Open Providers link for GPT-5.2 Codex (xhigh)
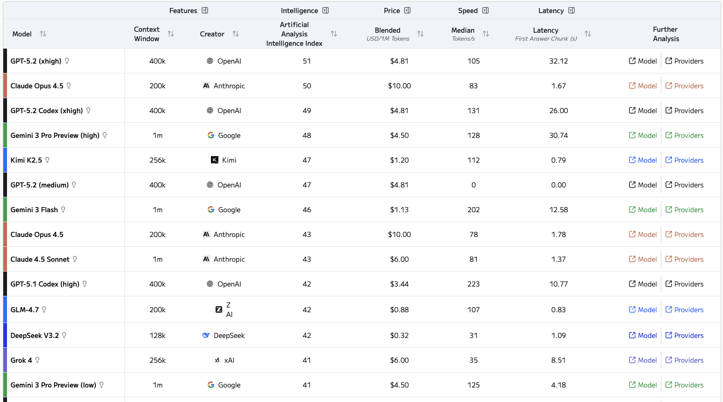The image size is (723, 402). [684, 110]
